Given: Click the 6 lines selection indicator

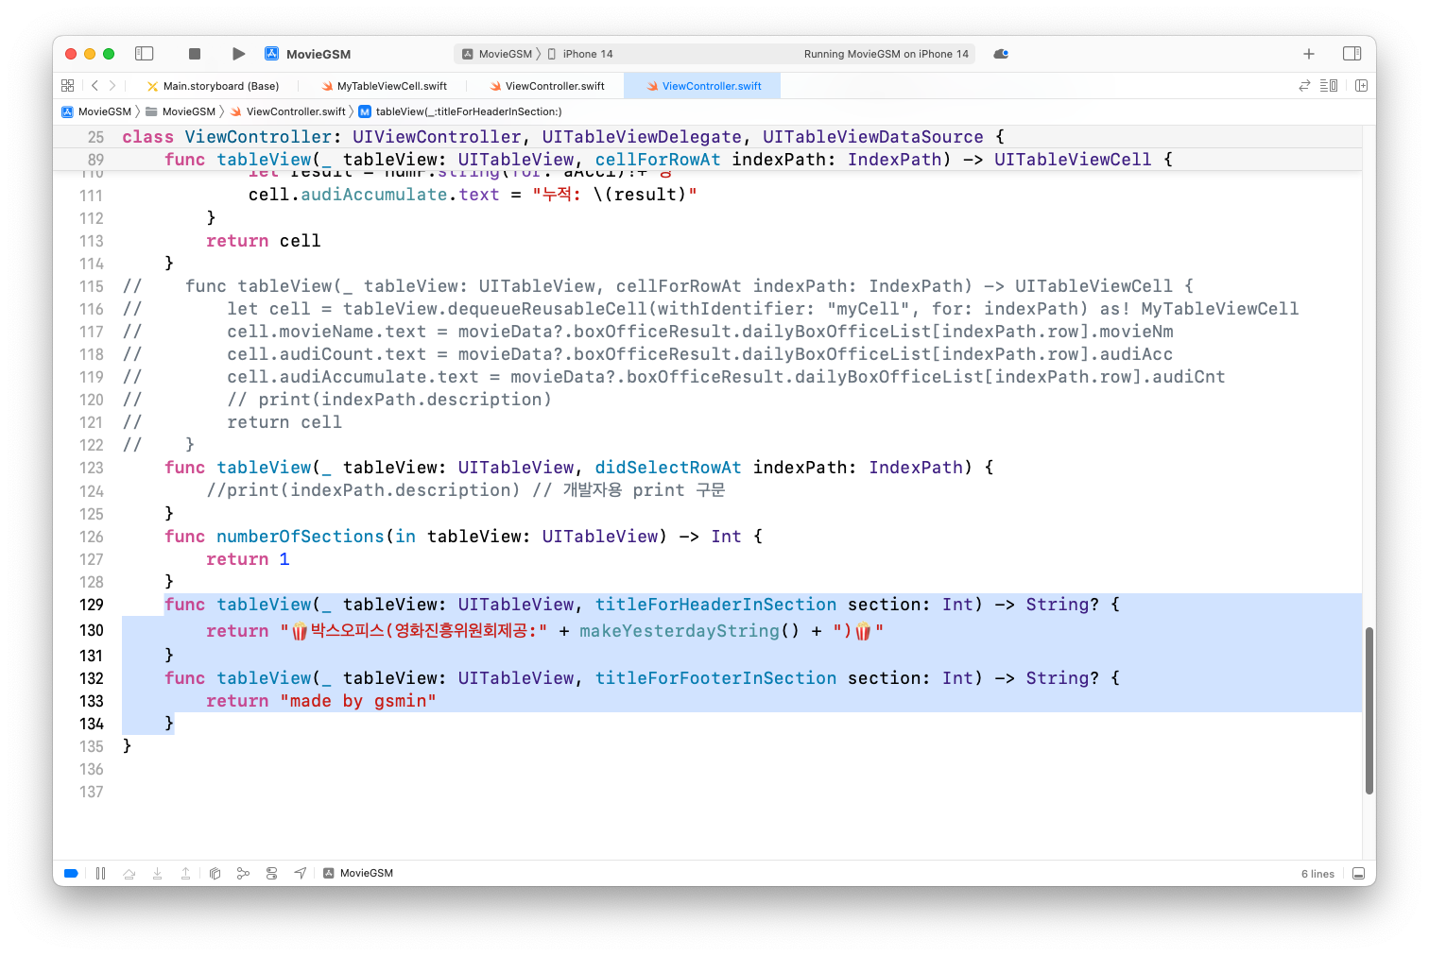Looking at the screenshot, I should [x=1317, y=874].
